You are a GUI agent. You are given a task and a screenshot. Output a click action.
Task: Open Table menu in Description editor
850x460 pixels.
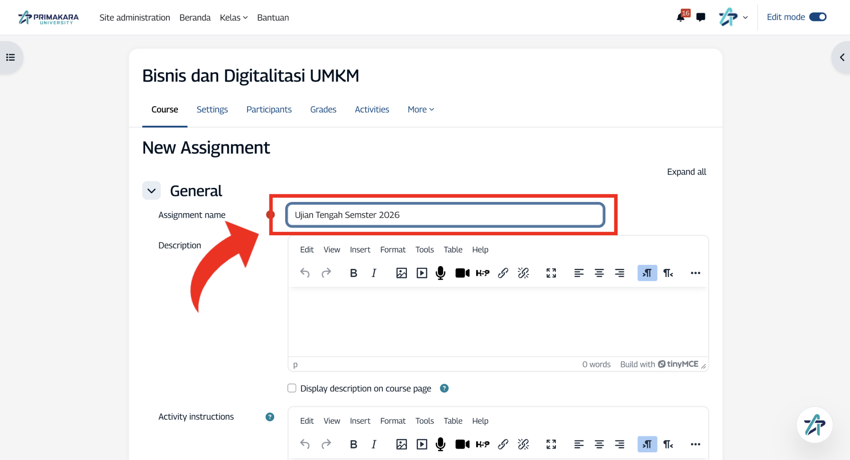coord(453,249)
